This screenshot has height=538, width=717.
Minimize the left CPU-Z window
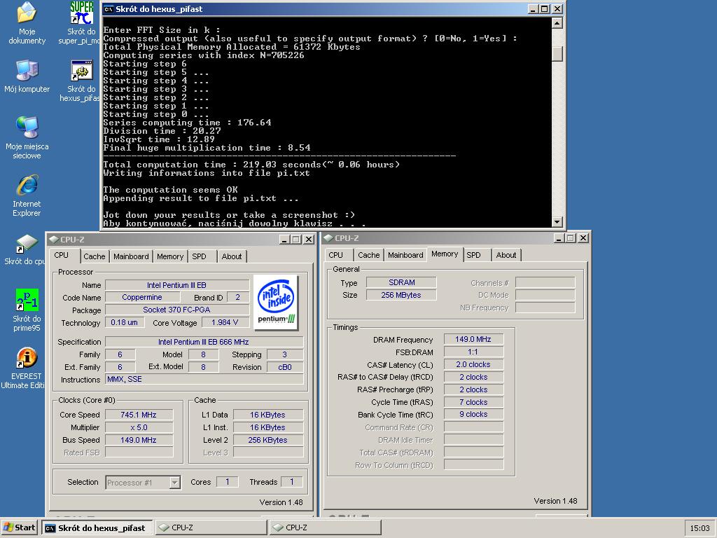(284, 240)
